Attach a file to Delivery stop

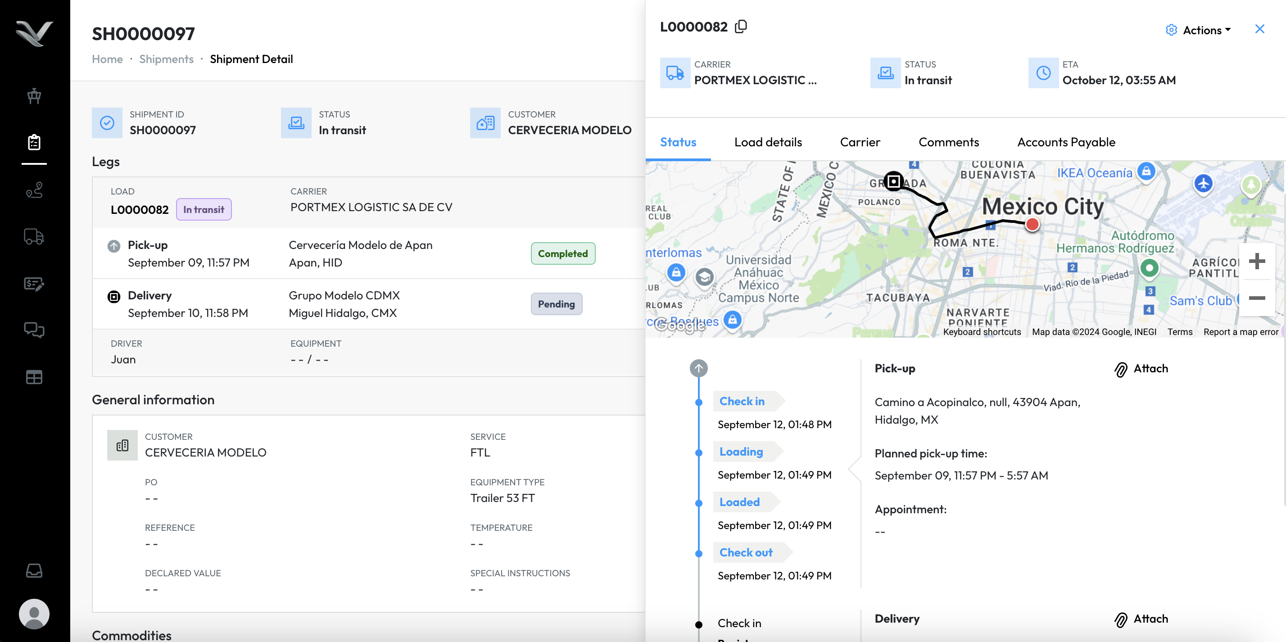click(1141, 619)
